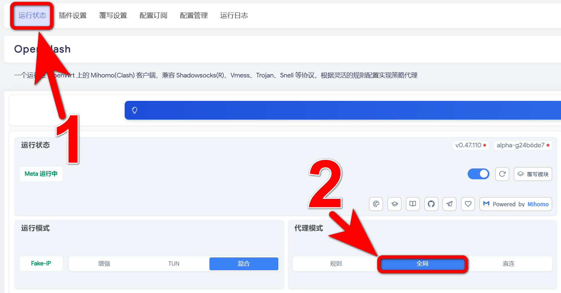561x293 pixels.
Task: Click the lightbulb tip icon
Action: pyautogui.click(x=135, y=110)
